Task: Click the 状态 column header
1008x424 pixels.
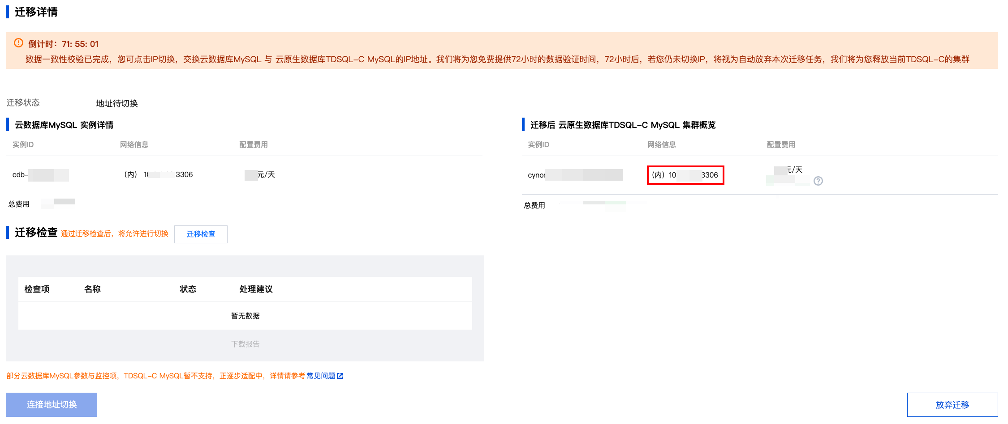Action: tap(188, 289)
